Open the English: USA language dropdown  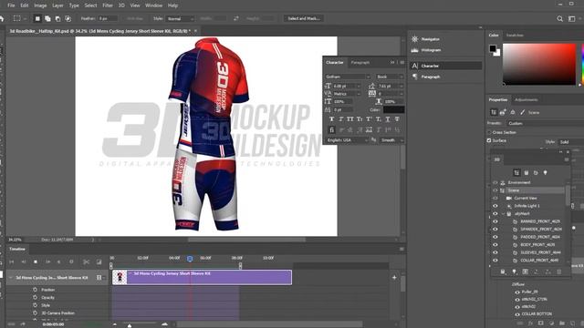(x=347, y=140)
